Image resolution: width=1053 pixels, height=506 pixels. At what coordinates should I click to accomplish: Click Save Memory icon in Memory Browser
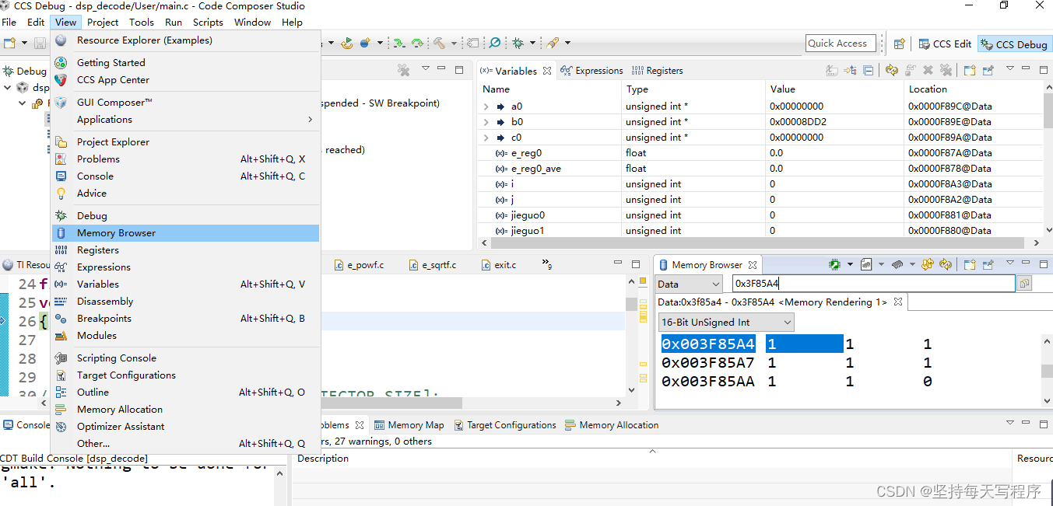click(x=866, y=264)
